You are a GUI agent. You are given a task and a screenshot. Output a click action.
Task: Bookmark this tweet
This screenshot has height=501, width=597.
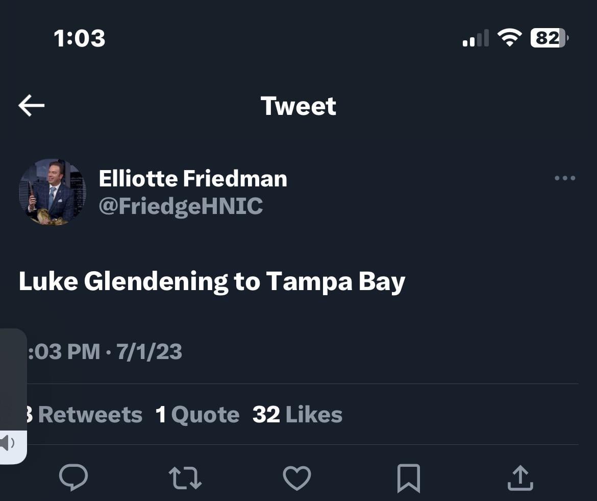coord(409,478)
